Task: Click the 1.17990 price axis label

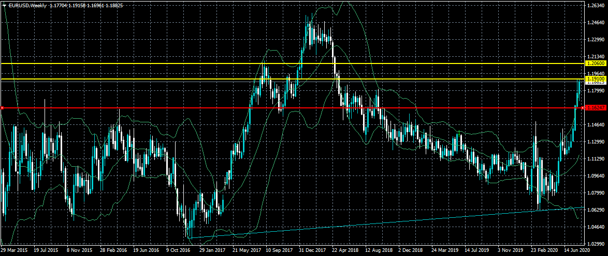Action: [596, 91]
